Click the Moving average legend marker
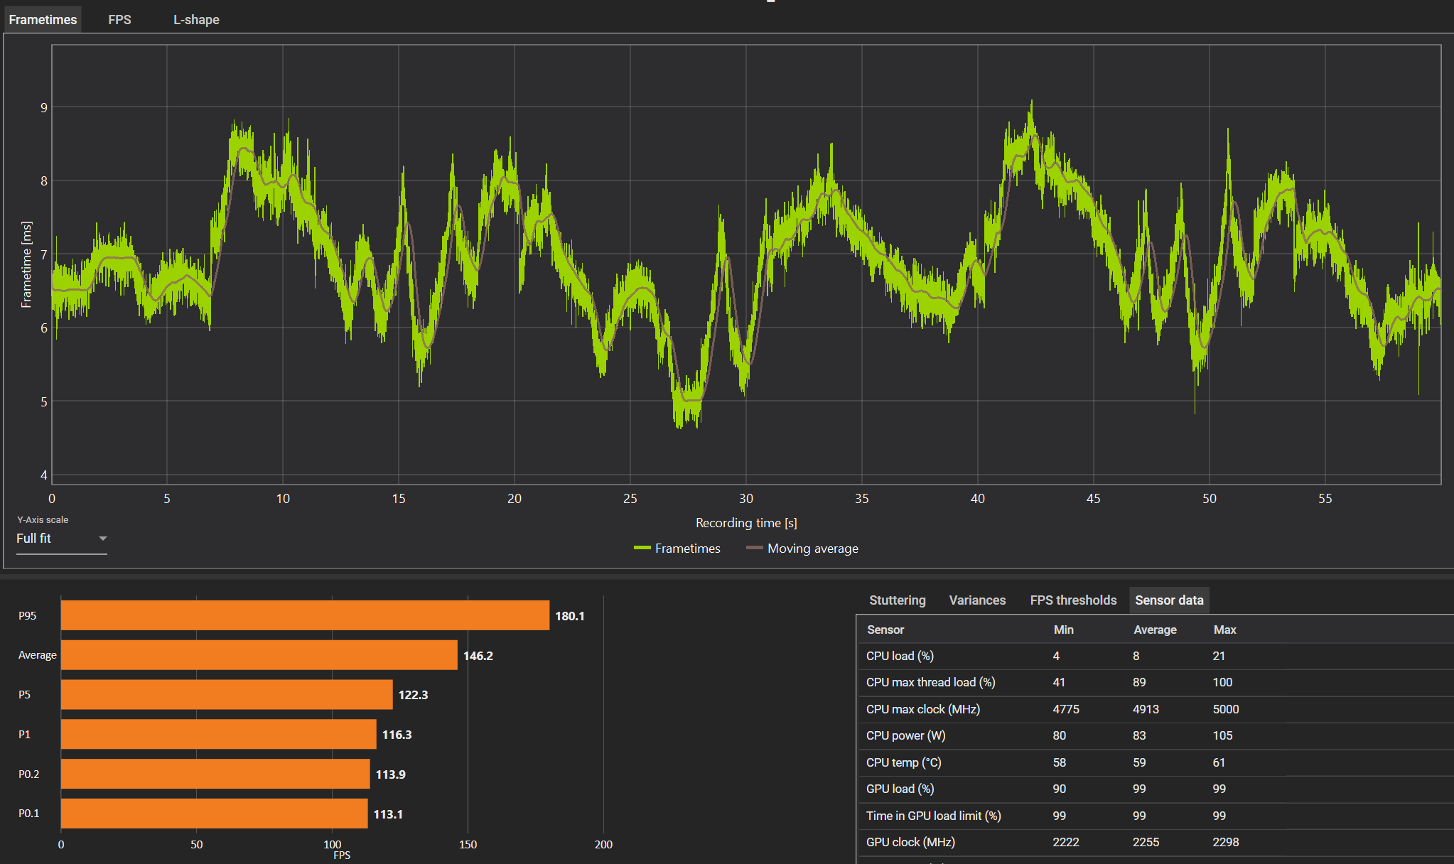Viewport: 1454px width, 864px height. 754,548
